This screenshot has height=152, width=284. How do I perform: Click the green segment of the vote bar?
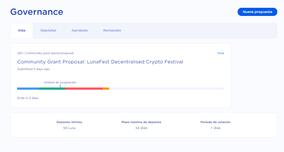click(x=52, y=89)
